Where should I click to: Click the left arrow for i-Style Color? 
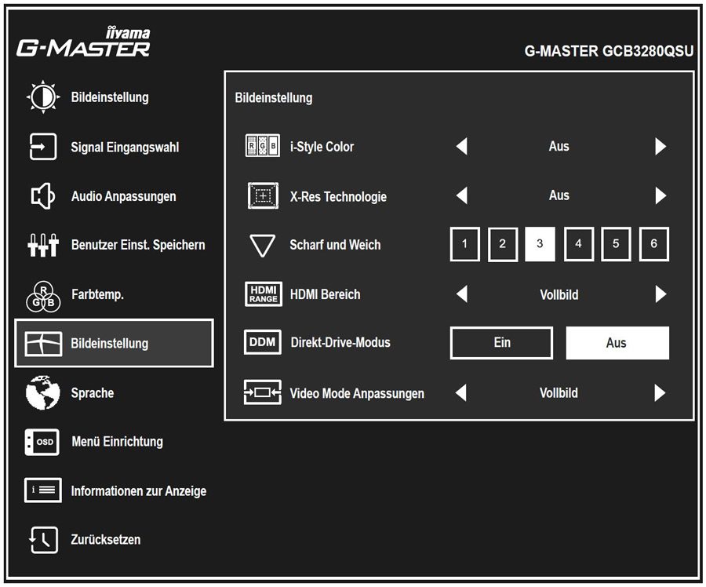click(x=461, y=147)
